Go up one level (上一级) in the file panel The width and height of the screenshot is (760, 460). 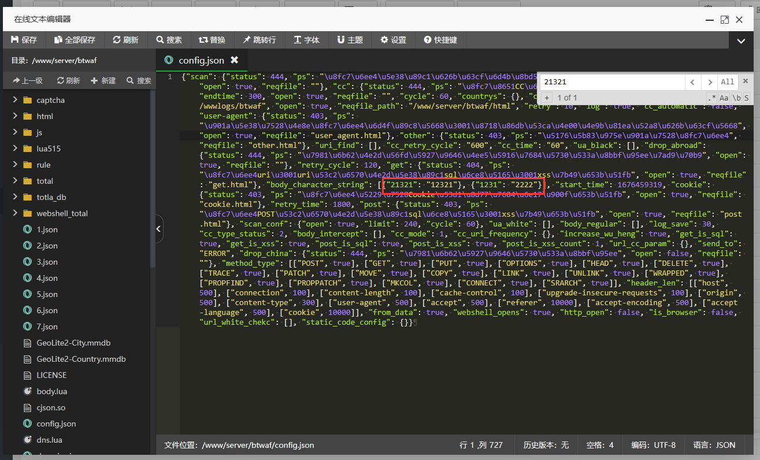click(x=27, y=81)
